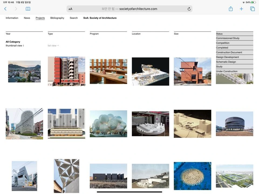Expand the Type filter

click(66, 34)
